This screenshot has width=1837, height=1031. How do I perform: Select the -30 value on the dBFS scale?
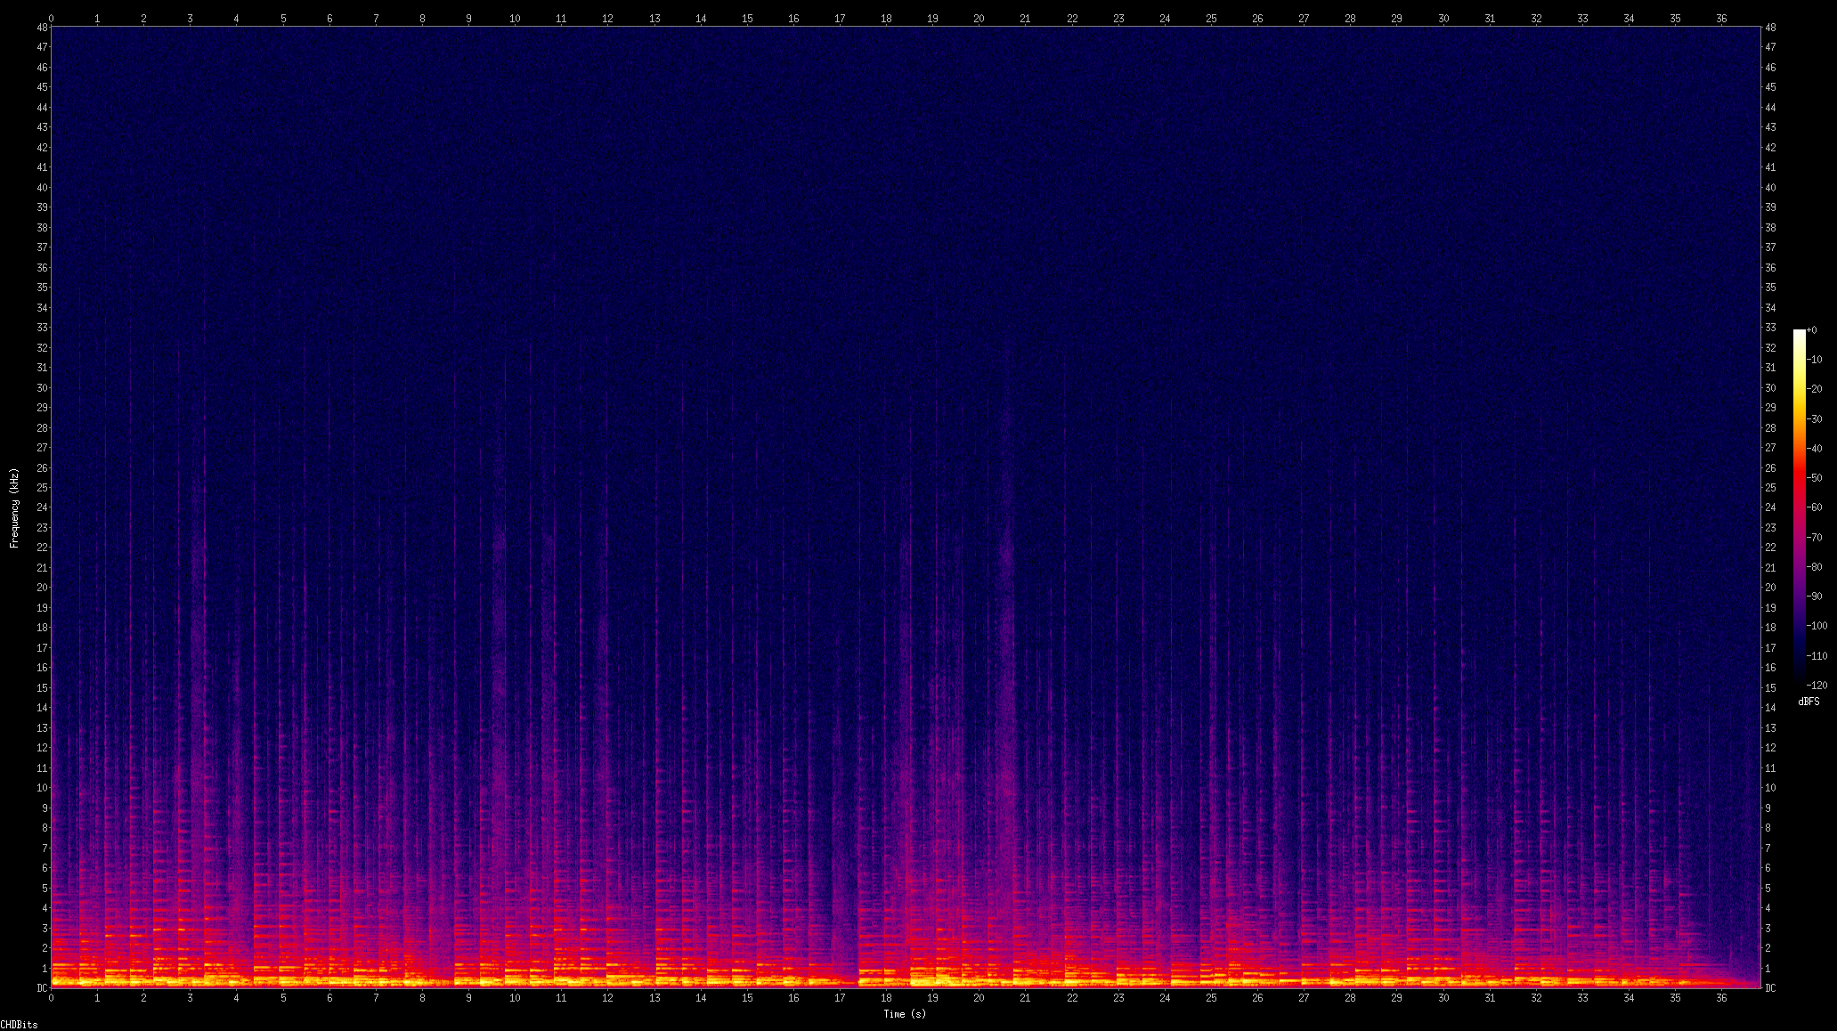click(1814, 418)
